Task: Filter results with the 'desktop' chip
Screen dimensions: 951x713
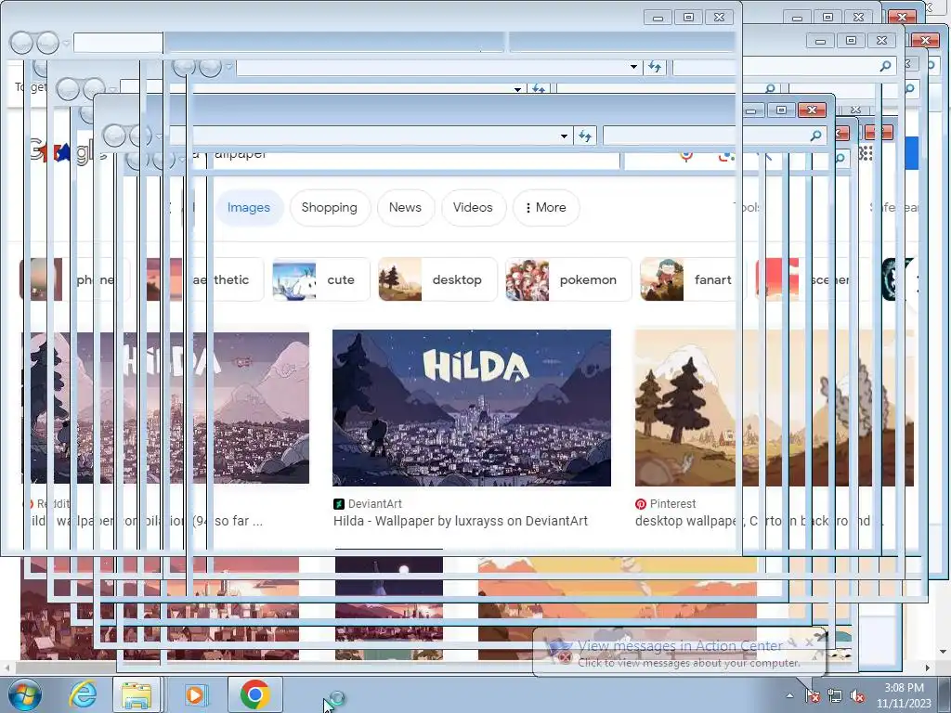Action: pyautogui.click(x=437, y=279)
